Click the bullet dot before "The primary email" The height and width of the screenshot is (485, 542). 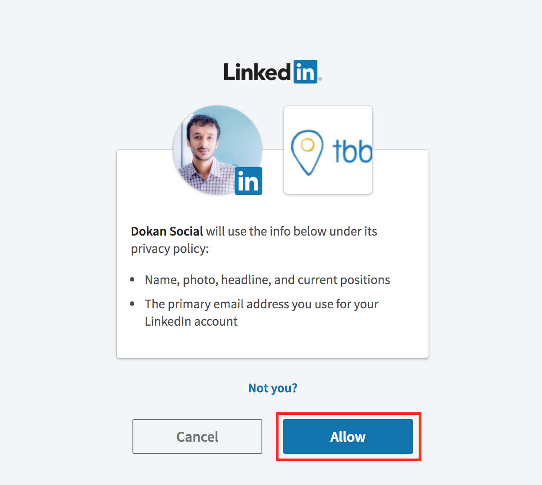point(132,304)
